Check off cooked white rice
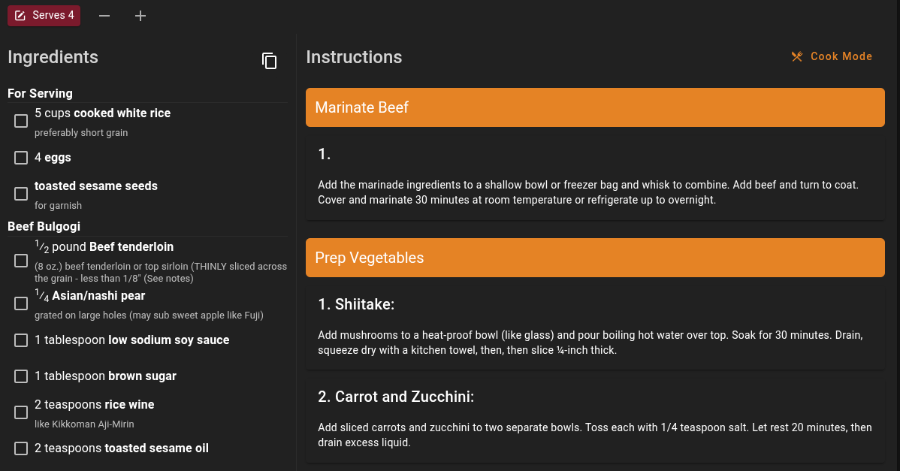This screenshot has width=900, height=471. tap(21, 121)
